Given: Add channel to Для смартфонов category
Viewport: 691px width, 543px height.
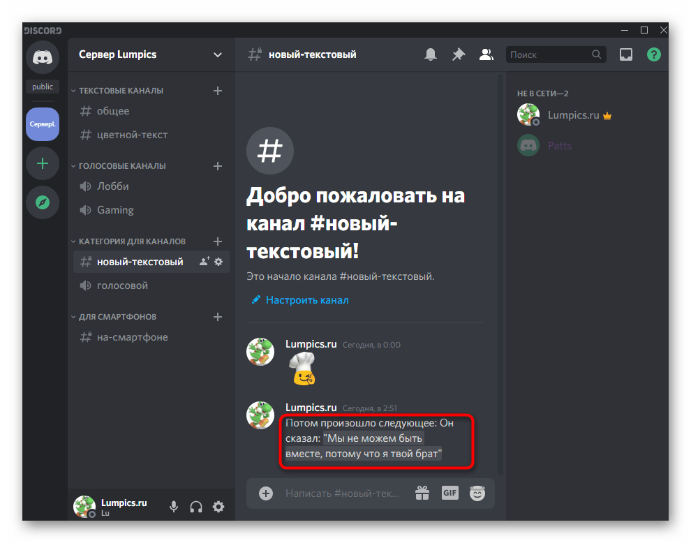Looking at the screenshot, I should (218, 317).
